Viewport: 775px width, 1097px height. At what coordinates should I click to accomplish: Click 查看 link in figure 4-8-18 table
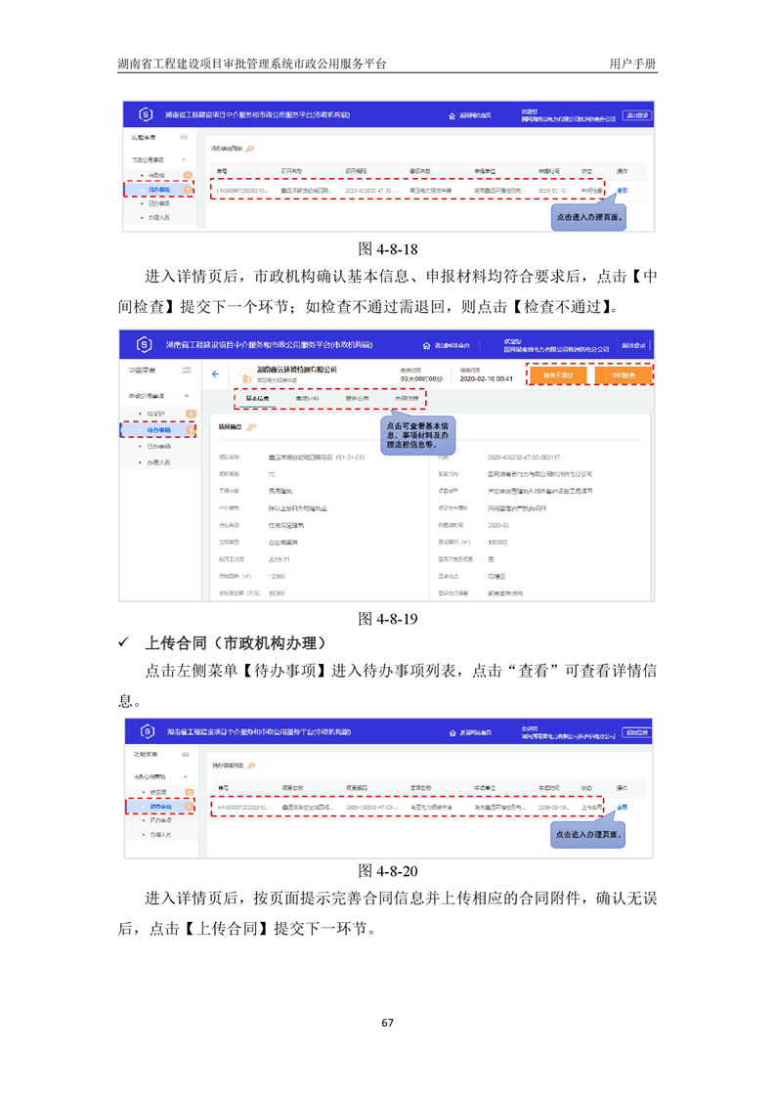pyautogui.click(x=623, y=191)
